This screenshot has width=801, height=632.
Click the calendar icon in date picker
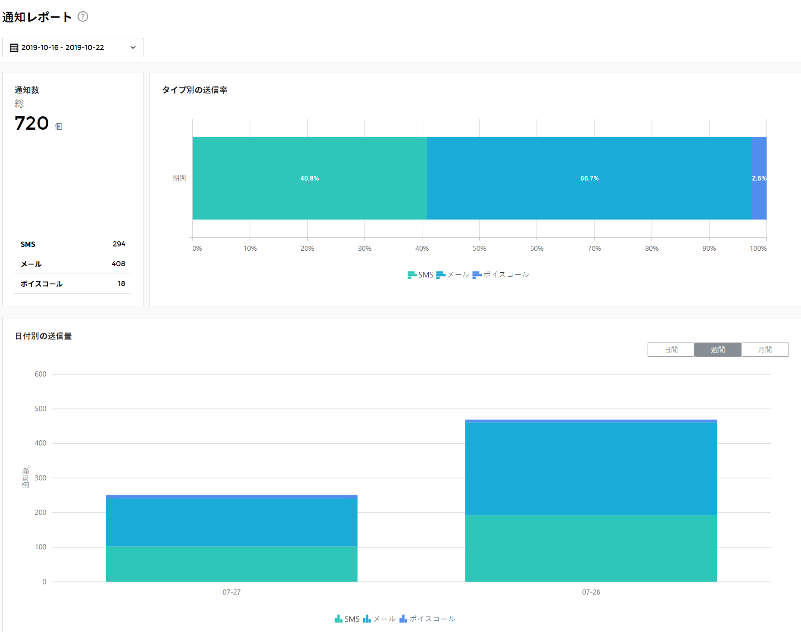coord(14,47)
